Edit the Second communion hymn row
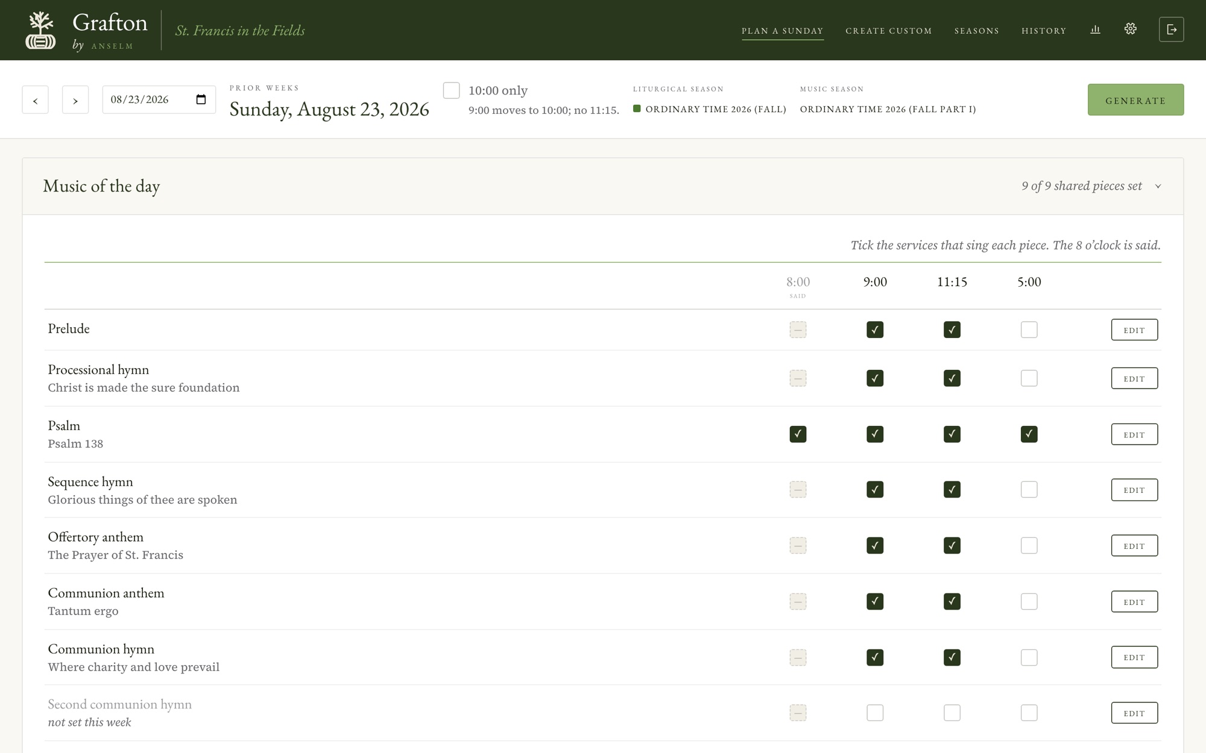The image size is (1206, 753). point(1134,713)
